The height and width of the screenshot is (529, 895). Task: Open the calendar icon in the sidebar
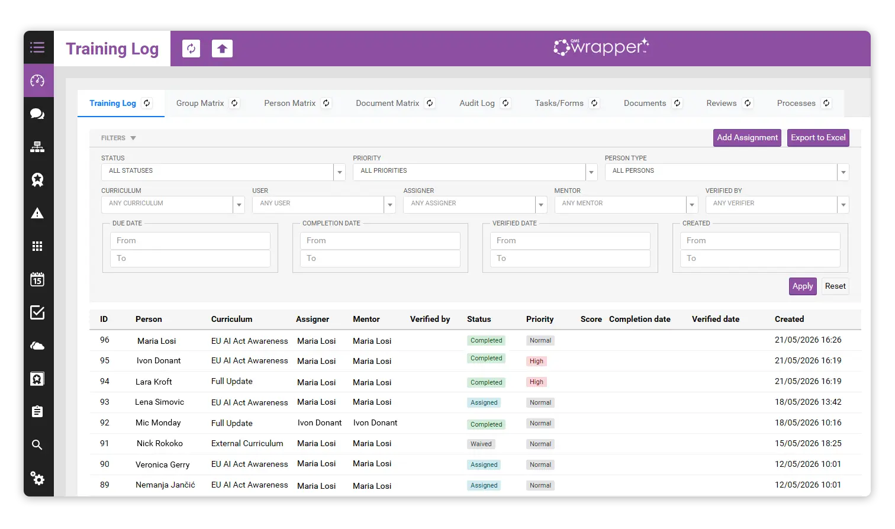click(x=37, y=279)
